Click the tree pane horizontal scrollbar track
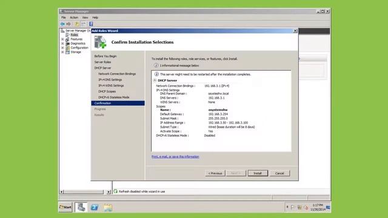Screen dimensions: 388x218 [x=84, y=192]
